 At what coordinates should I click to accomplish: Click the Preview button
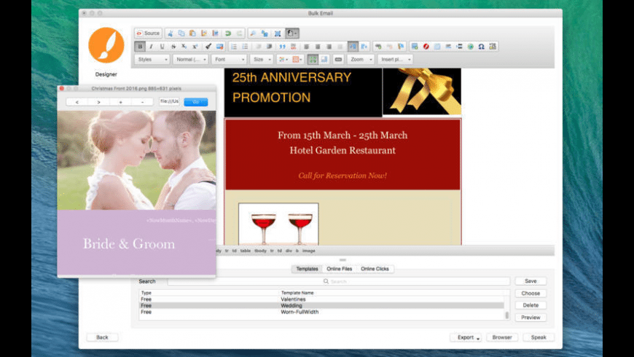[531, 318]
